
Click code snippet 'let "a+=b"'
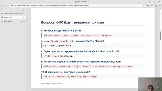coord(49,77)
